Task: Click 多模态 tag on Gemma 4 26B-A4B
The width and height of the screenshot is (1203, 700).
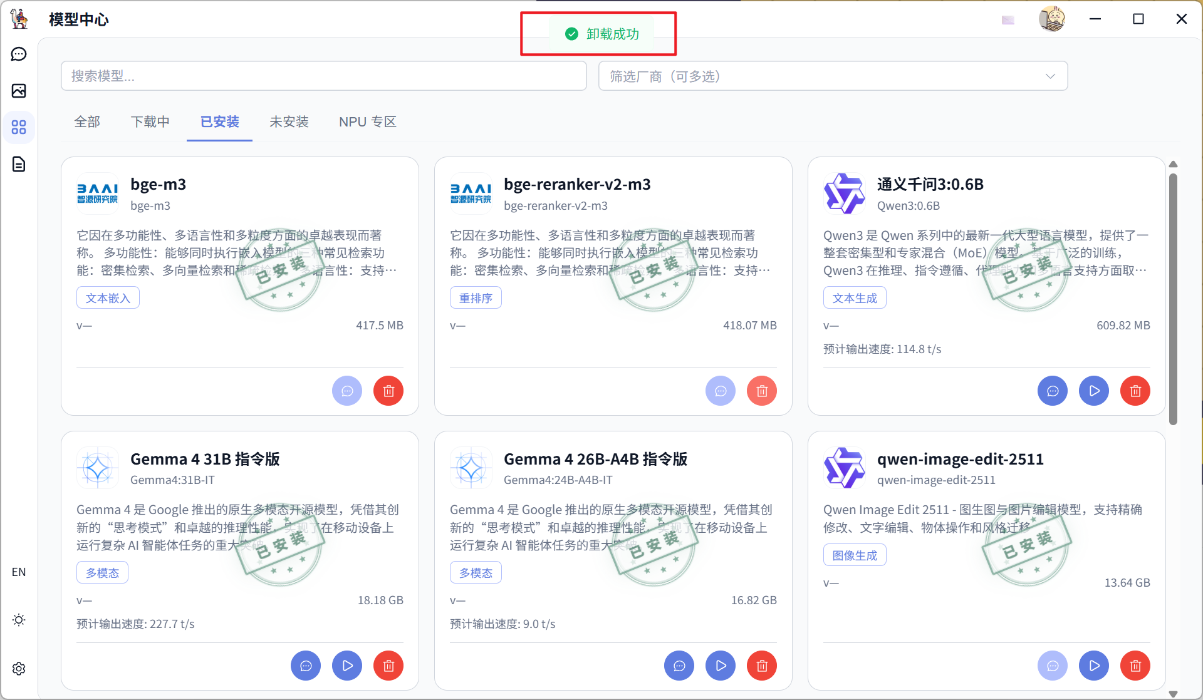Action: (476, 573)
